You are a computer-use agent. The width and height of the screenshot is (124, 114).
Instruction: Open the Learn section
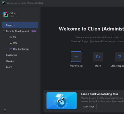(9, 67)
